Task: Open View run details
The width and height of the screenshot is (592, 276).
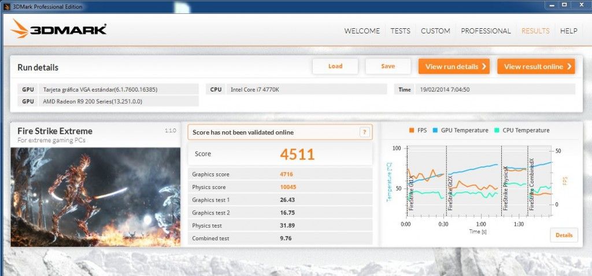Action: 454,66
